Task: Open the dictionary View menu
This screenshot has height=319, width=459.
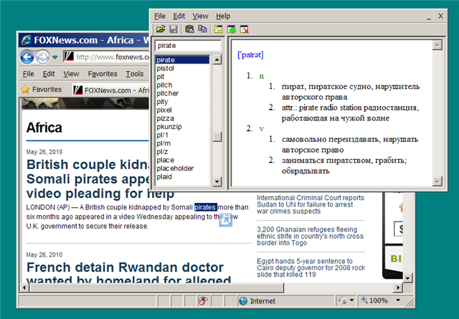Action: pos(201,16)
